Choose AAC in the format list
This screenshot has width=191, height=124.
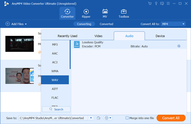tap(55, 53)
